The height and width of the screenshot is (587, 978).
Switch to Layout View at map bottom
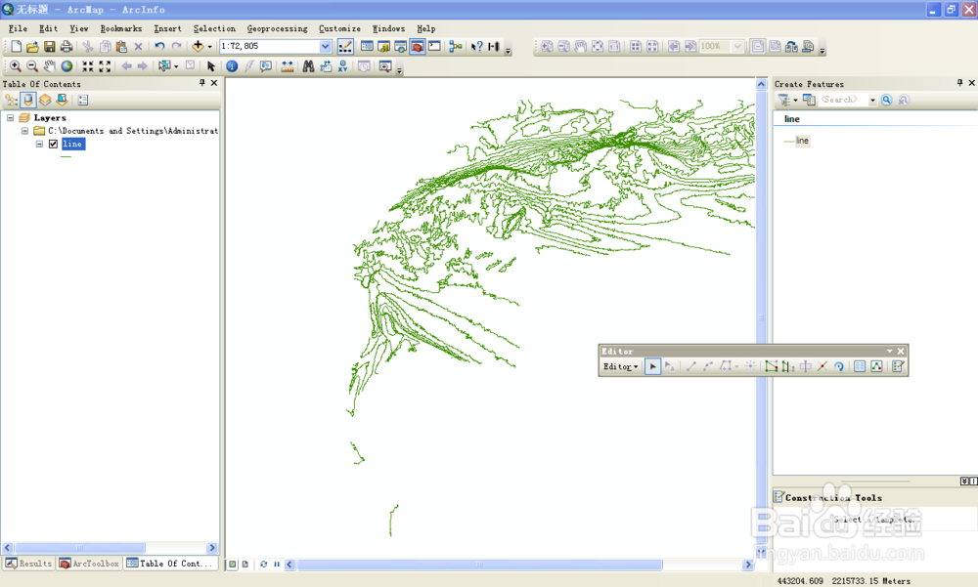(245, 564)
